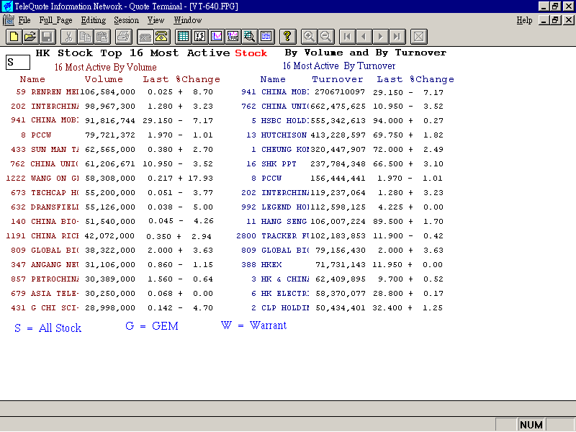
Task: Click the Copy toolbar icon
Action: [x=85, y=37]
